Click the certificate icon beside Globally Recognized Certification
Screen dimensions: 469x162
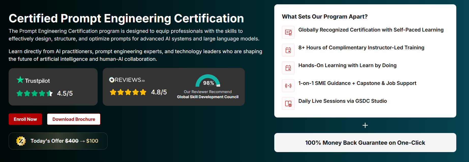(x=288, y=32)
